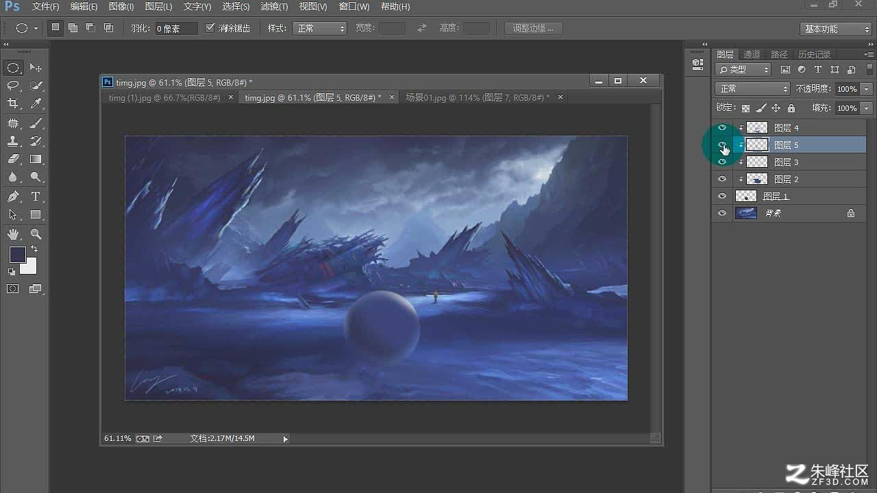877x493 pixels.
Task: Select the History Brush tool
Action: click(x=36, y=141)
